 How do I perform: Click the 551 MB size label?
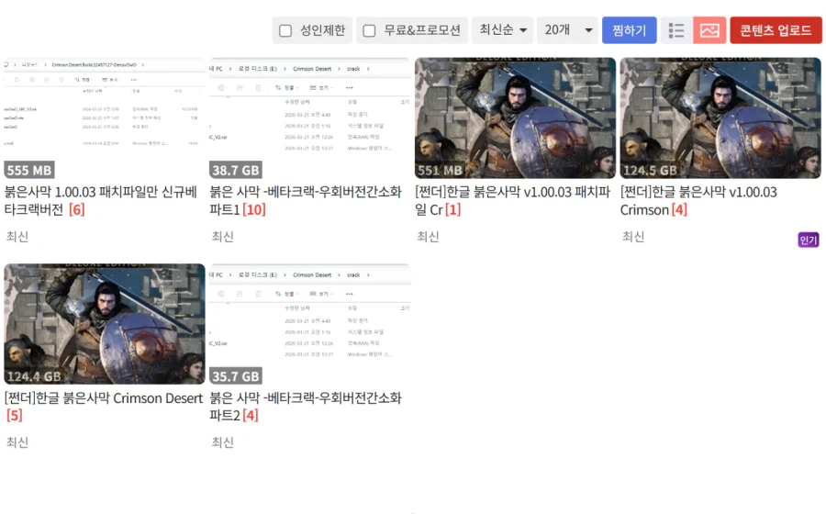[x=440, y=170]
